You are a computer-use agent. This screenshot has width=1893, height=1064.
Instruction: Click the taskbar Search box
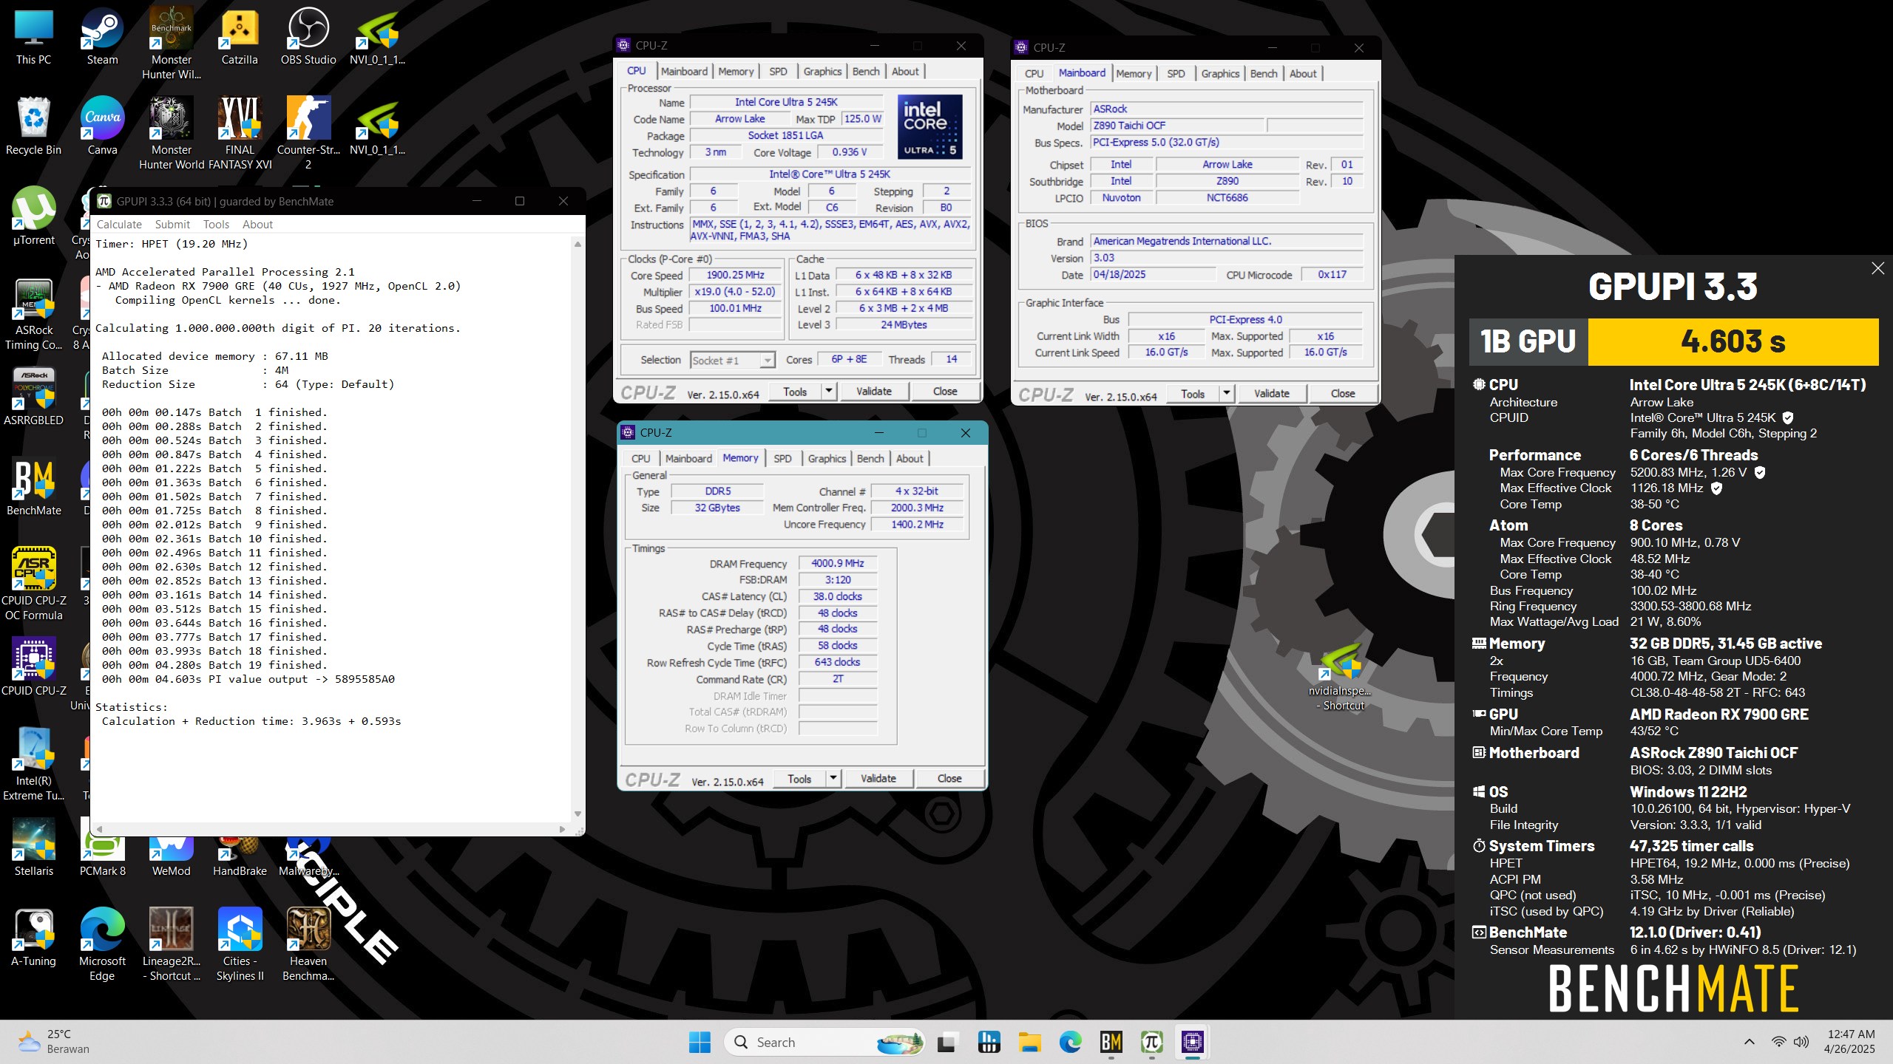click(824, 1042)
